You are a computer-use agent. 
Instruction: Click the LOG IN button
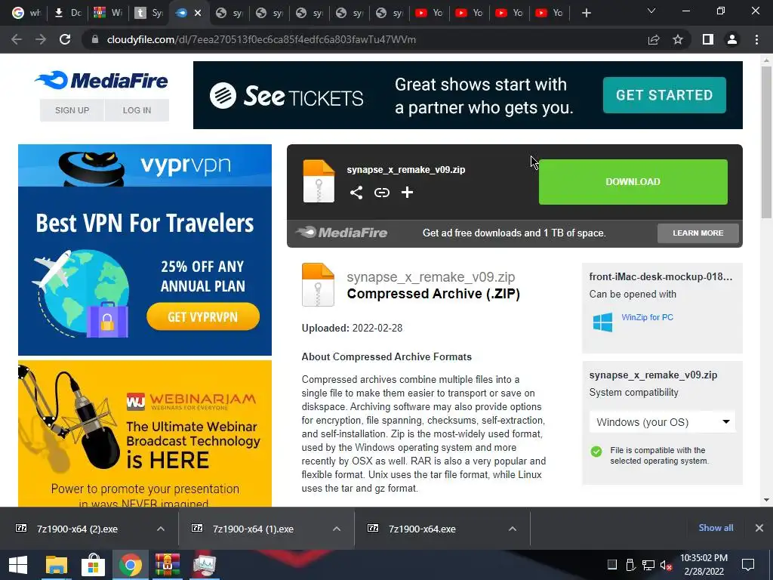coord(137,110)
